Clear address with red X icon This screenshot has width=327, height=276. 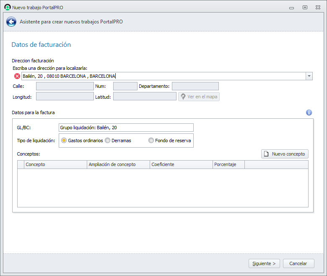[17, 76]
